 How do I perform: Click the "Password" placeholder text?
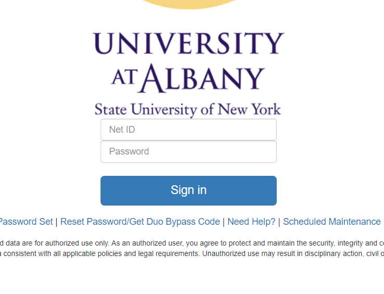[x=129, y=151]
